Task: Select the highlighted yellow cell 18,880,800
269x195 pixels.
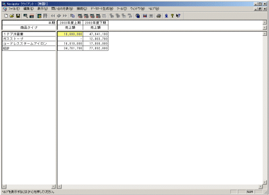Action: [70, 34]
